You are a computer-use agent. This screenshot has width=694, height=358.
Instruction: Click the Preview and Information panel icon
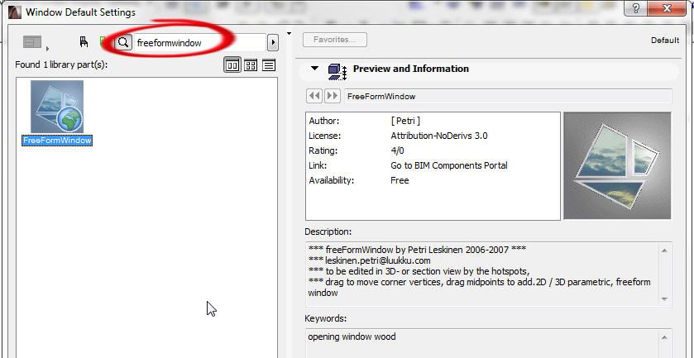pyautogui.click(x=337, y=71)
